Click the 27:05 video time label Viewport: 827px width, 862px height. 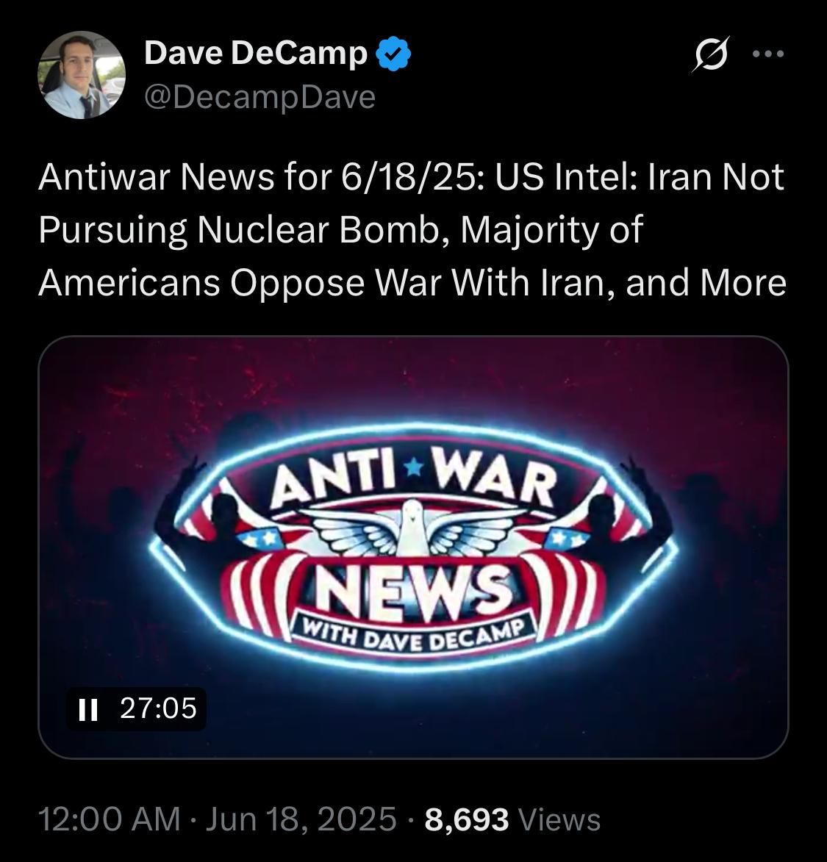click(x=158, y=708)
